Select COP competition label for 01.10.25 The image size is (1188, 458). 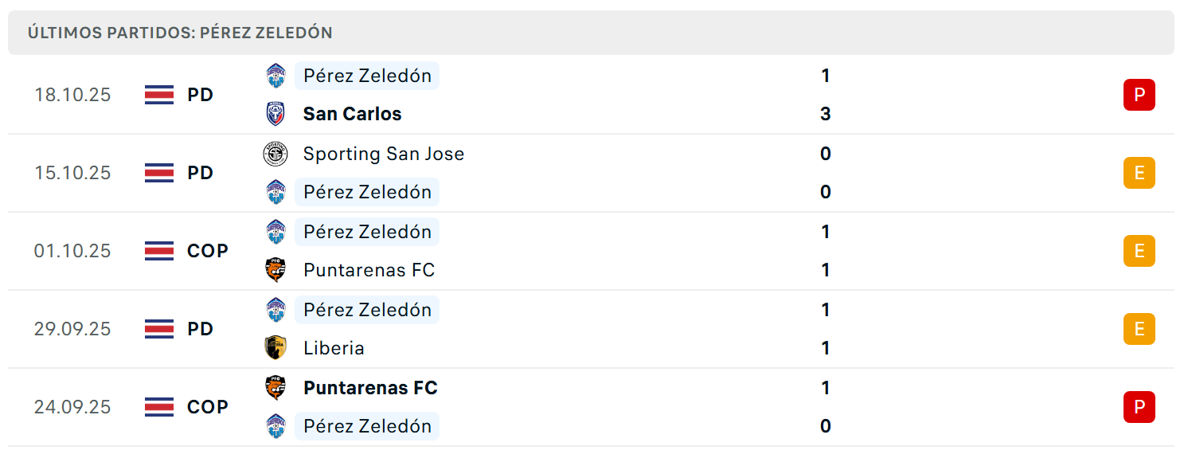pyautogui.click(x=208, y=251)
